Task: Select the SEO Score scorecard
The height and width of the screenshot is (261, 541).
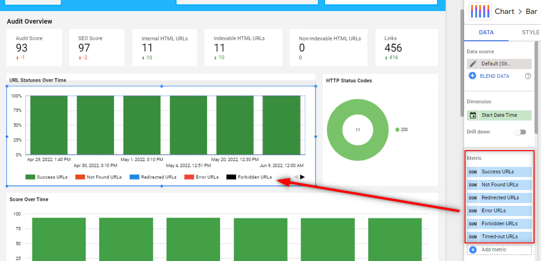Action: coord(96,47)
